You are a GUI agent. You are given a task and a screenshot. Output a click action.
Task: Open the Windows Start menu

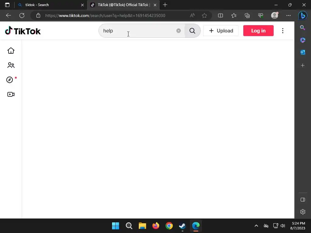pyautogui.click(x=115, y=226)
